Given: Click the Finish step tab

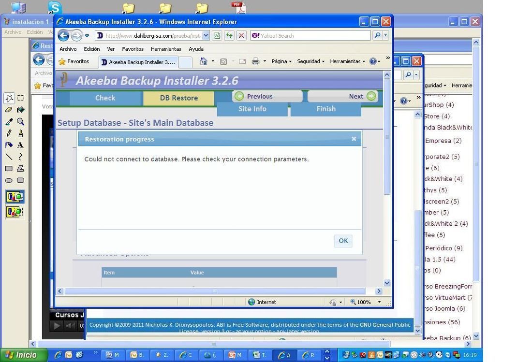Looking at the screenshot, I should point(325,109).
